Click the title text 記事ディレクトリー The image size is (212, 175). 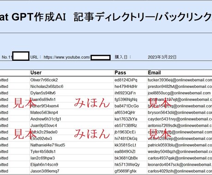click(114, 17)
